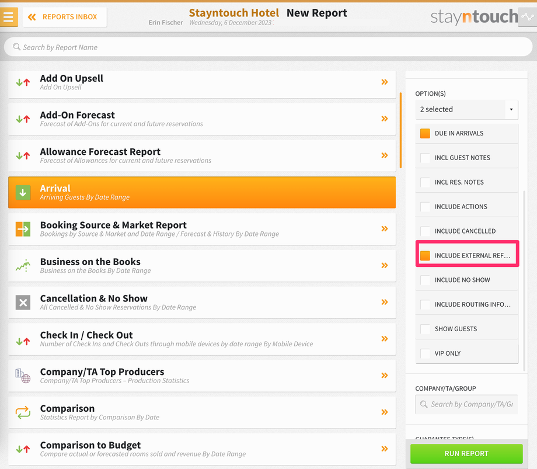Click the Add-On Forecast arrows icon
The height and width of the screenshot is (469, 537).
click(x=23, y=119)
